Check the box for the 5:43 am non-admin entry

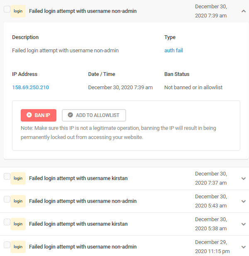(x=7, y=199)
